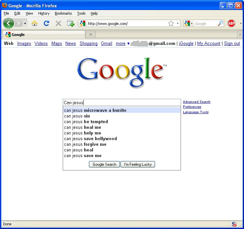
Task: Select suggestion 'can jesus save hollywood'
Action: click(x=122, y=139)
